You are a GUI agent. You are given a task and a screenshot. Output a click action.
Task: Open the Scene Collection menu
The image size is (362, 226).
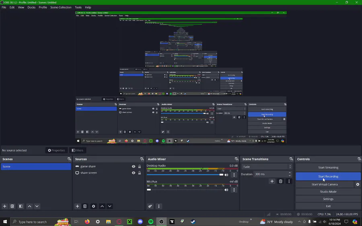point(61,7)
